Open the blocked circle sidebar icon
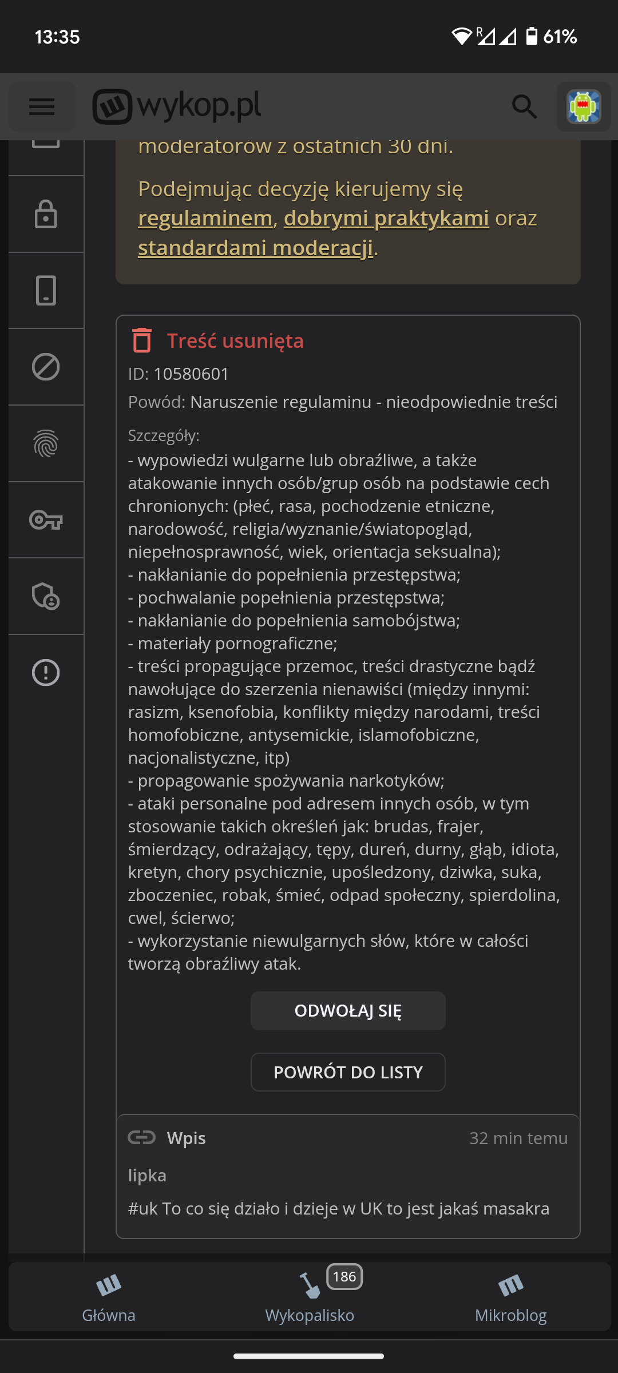 click(46, 367)
